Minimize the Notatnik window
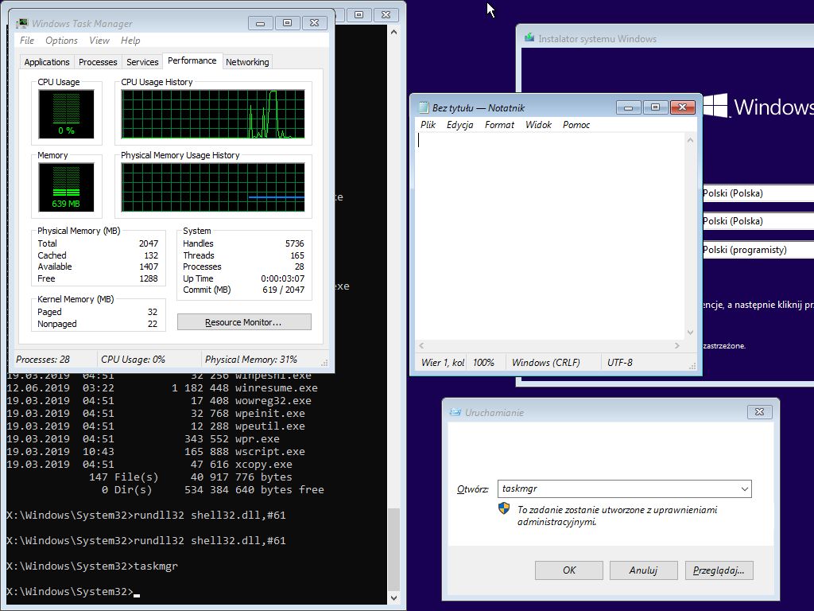Screen dimensions: 814x611 pos(628,107)
